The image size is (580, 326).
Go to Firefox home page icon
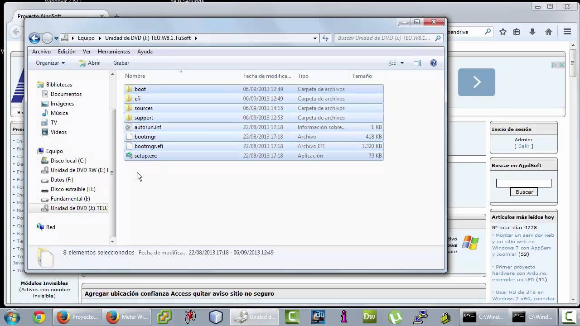click(549, 32)
